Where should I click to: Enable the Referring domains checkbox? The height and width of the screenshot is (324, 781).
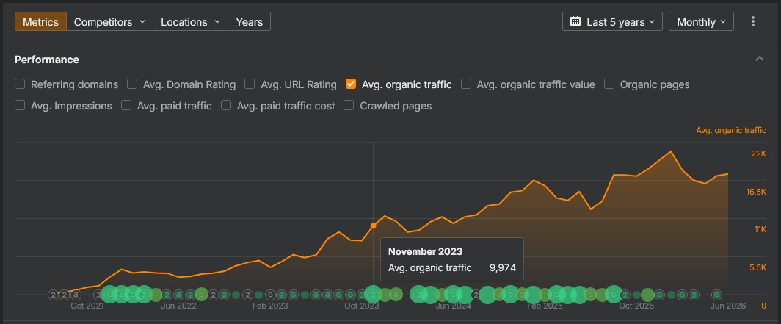pos(20,84)
